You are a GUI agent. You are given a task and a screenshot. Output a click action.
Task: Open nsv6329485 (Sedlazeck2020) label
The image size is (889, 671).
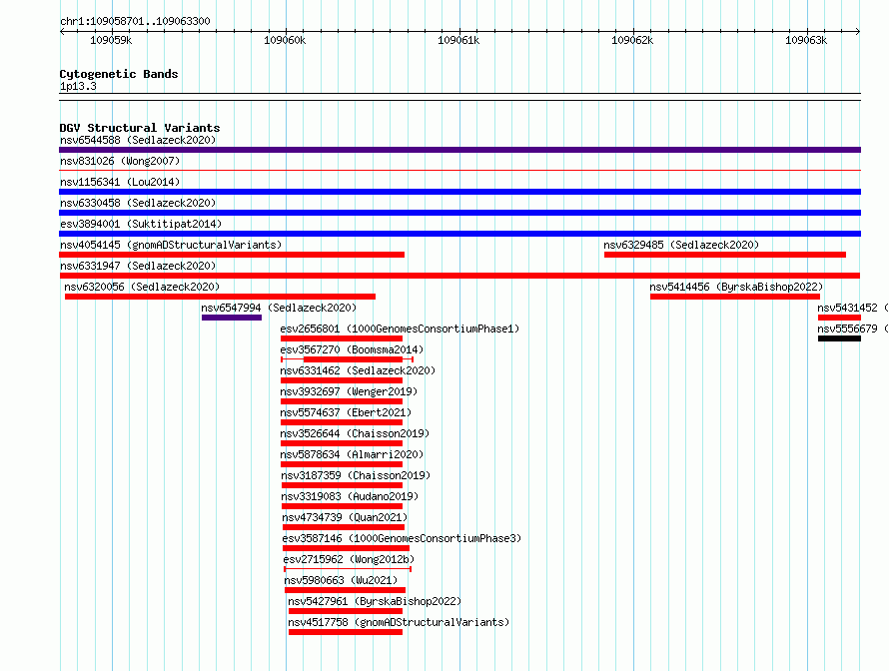[681, 245]
